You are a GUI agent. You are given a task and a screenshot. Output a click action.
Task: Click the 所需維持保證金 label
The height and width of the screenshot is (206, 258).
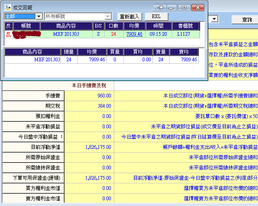44,168
